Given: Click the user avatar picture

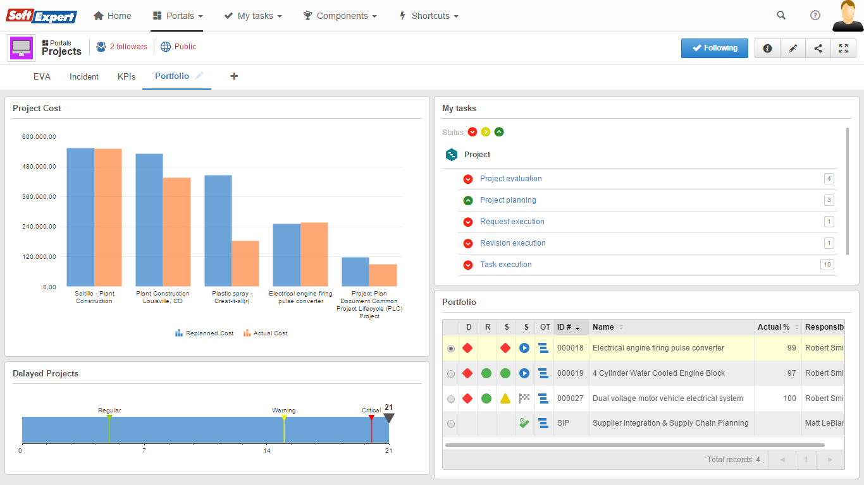Looking at the screenshot, I should 847,16.
